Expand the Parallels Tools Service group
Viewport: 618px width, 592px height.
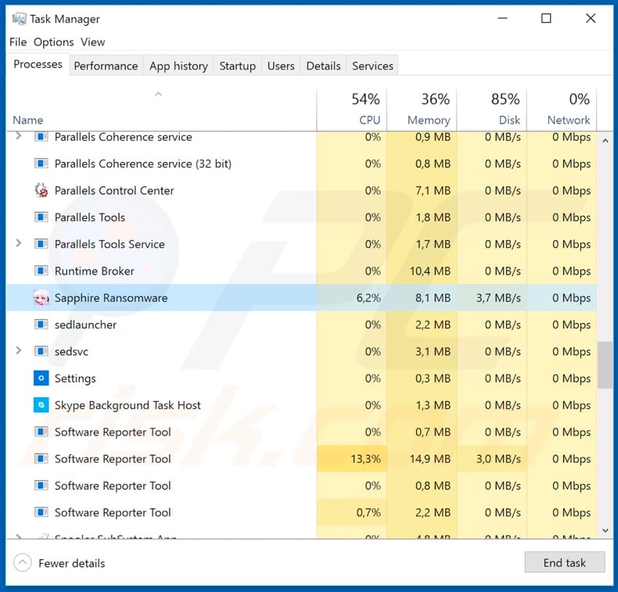(18, 243)
